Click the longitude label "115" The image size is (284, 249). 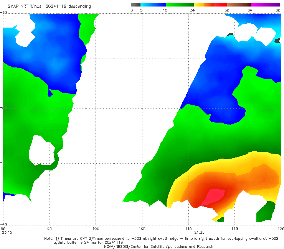point(235,229)
